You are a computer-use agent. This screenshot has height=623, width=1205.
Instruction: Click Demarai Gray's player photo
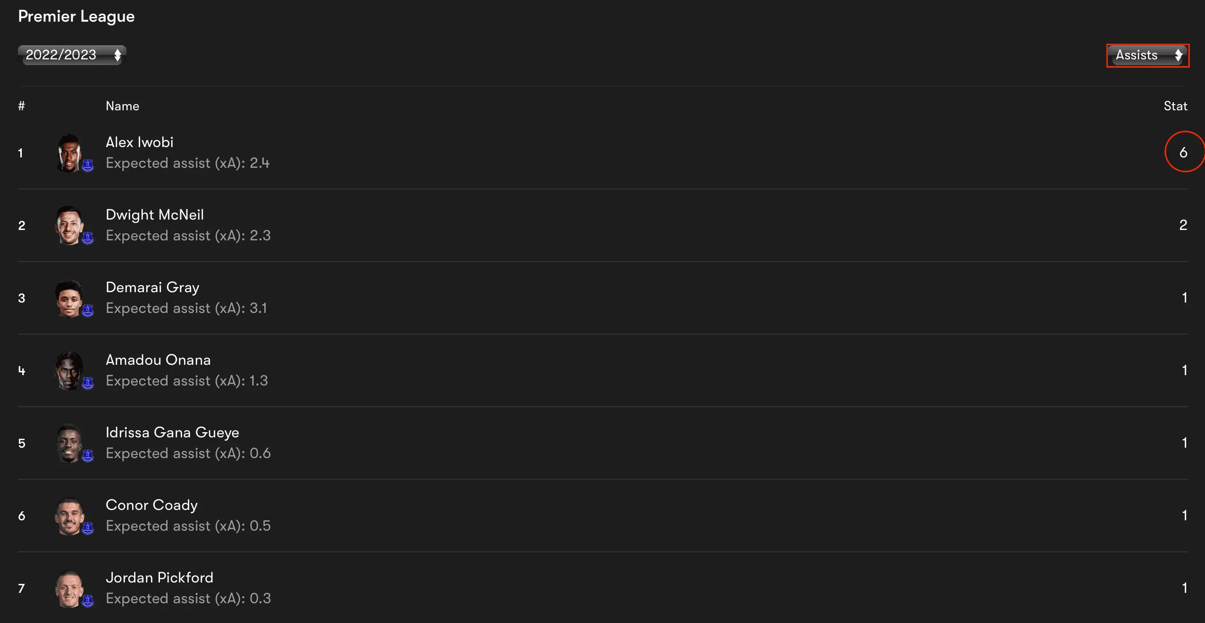(x=69, y=298)
